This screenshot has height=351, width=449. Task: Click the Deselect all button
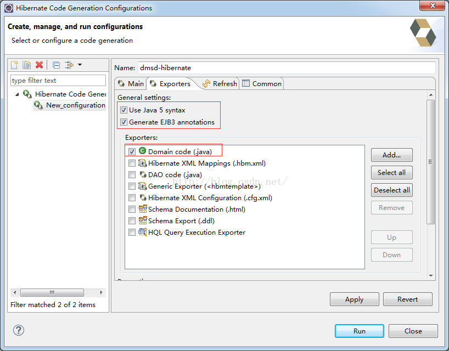[392, 190]
